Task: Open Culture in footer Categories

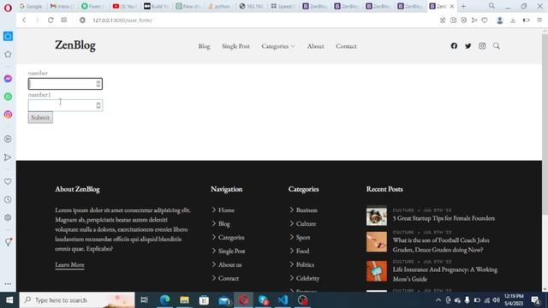Action: (x=306, y=223)
